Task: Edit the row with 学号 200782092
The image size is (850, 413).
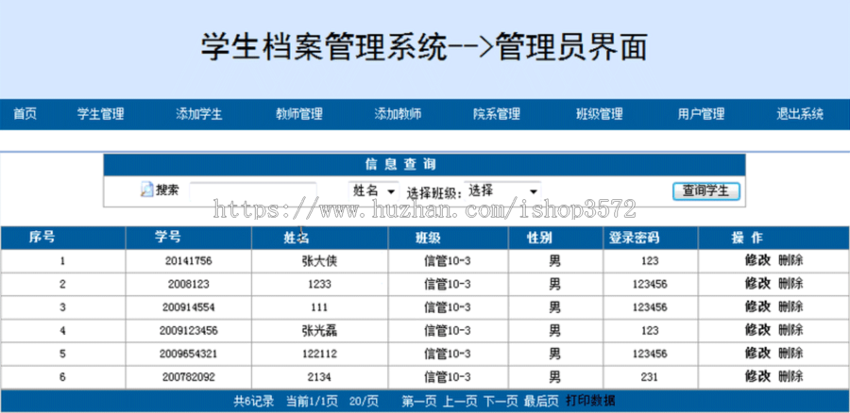Action: [x=757, y=377]
